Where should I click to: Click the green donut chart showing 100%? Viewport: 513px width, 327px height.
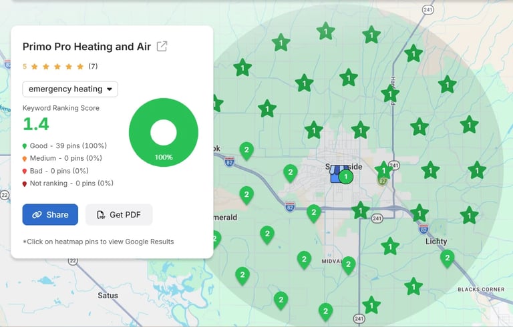(x=164, y=132)
